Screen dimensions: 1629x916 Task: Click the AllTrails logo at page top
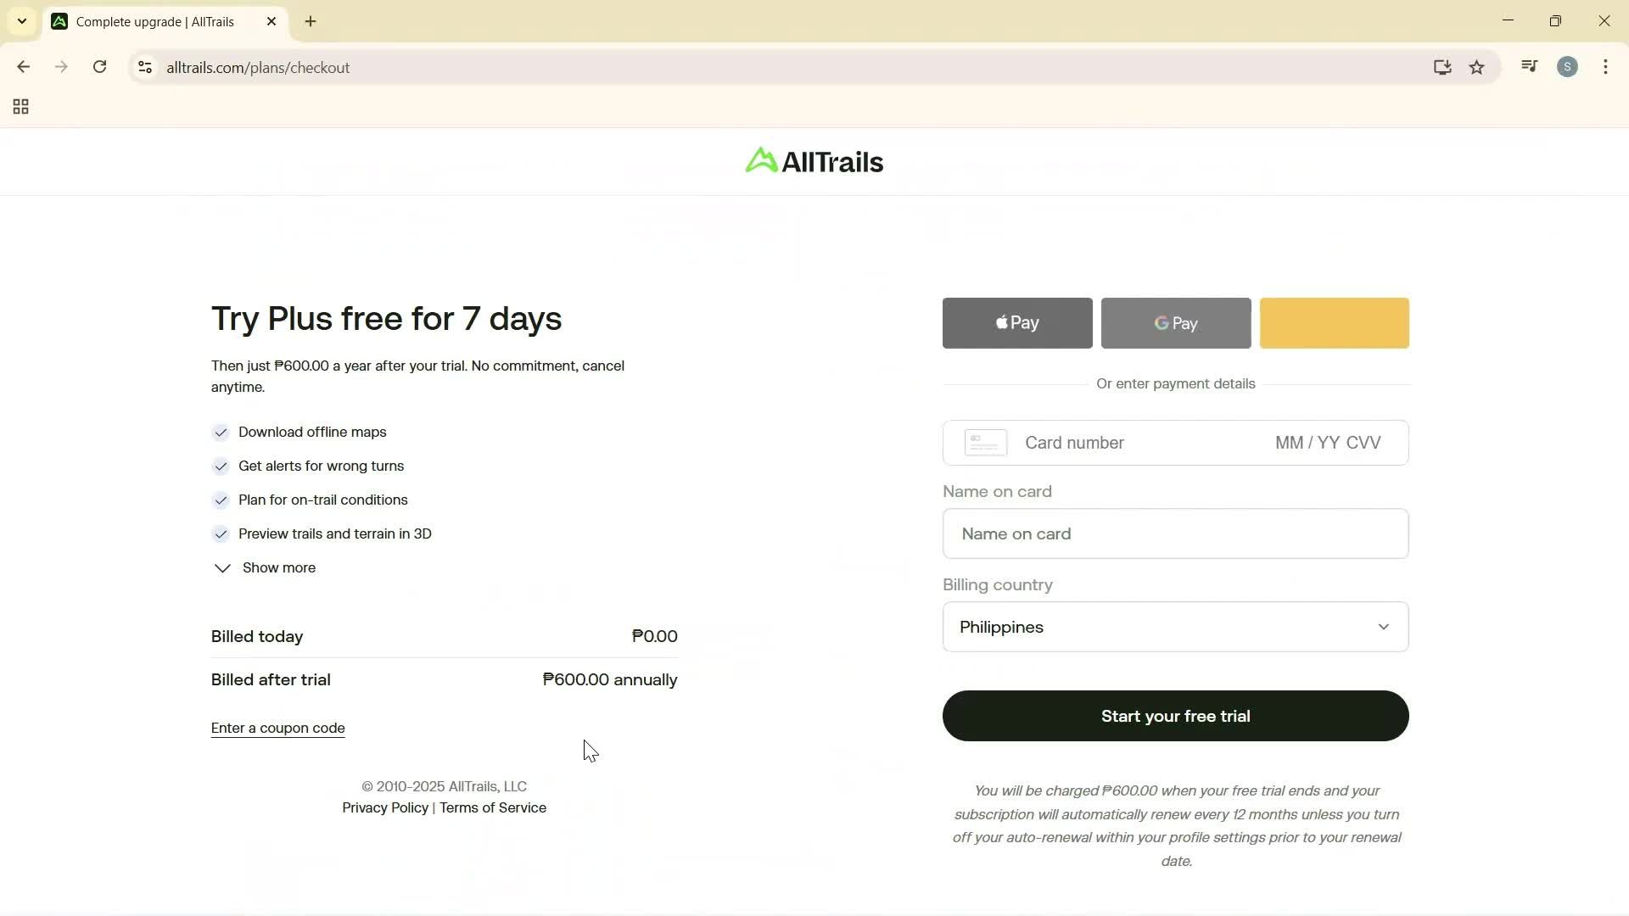coord(813,160)
